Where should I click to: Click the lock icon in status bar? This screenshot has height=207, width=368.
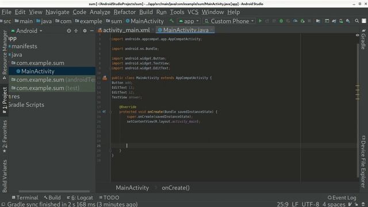[356, 204]
